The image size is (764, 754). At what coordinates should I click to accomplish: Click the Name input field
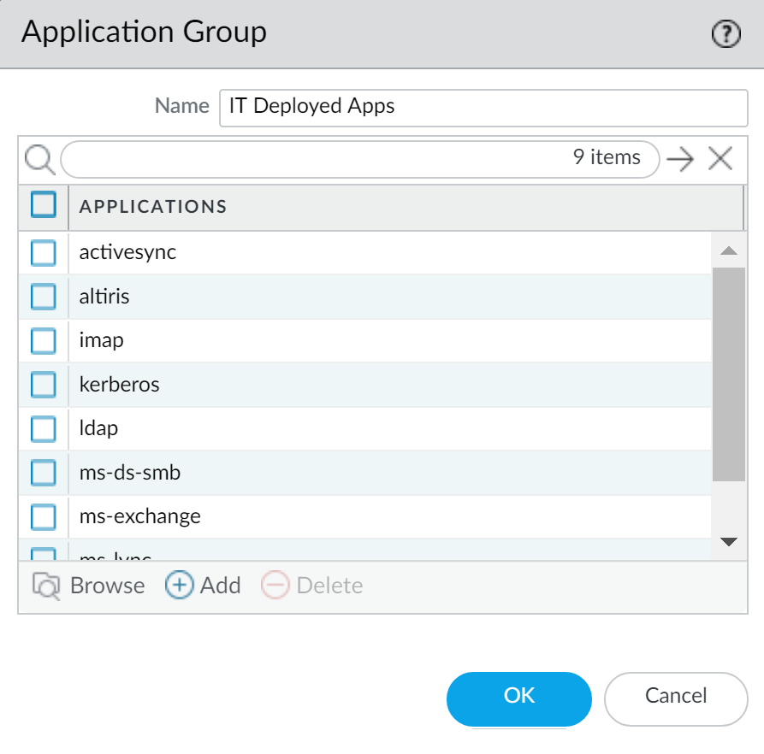point(483,107)
